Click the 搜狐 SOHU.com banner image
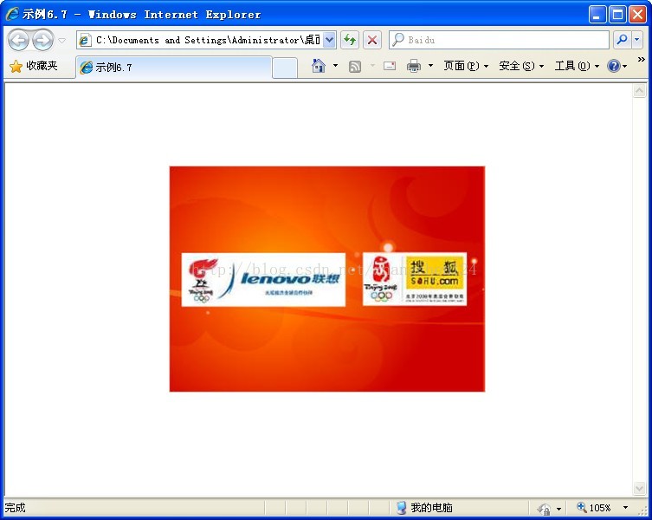Image resolution: width=652 pixels, height=520 pixels. click(415, 279)
